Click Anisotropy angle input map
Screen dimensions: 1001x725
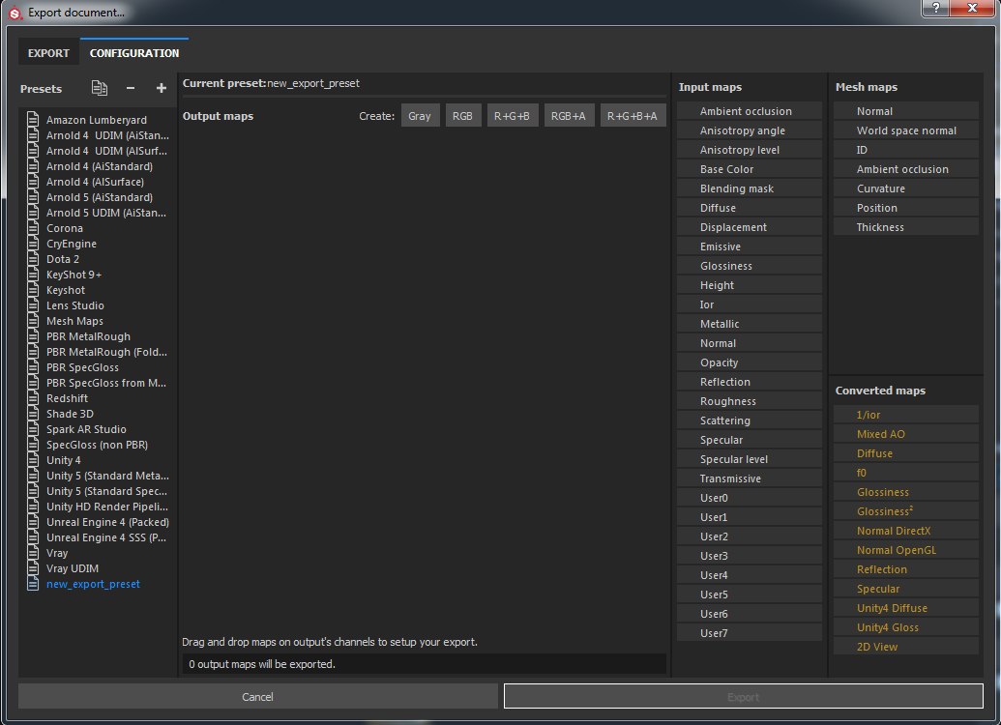(x=750, y=130)
